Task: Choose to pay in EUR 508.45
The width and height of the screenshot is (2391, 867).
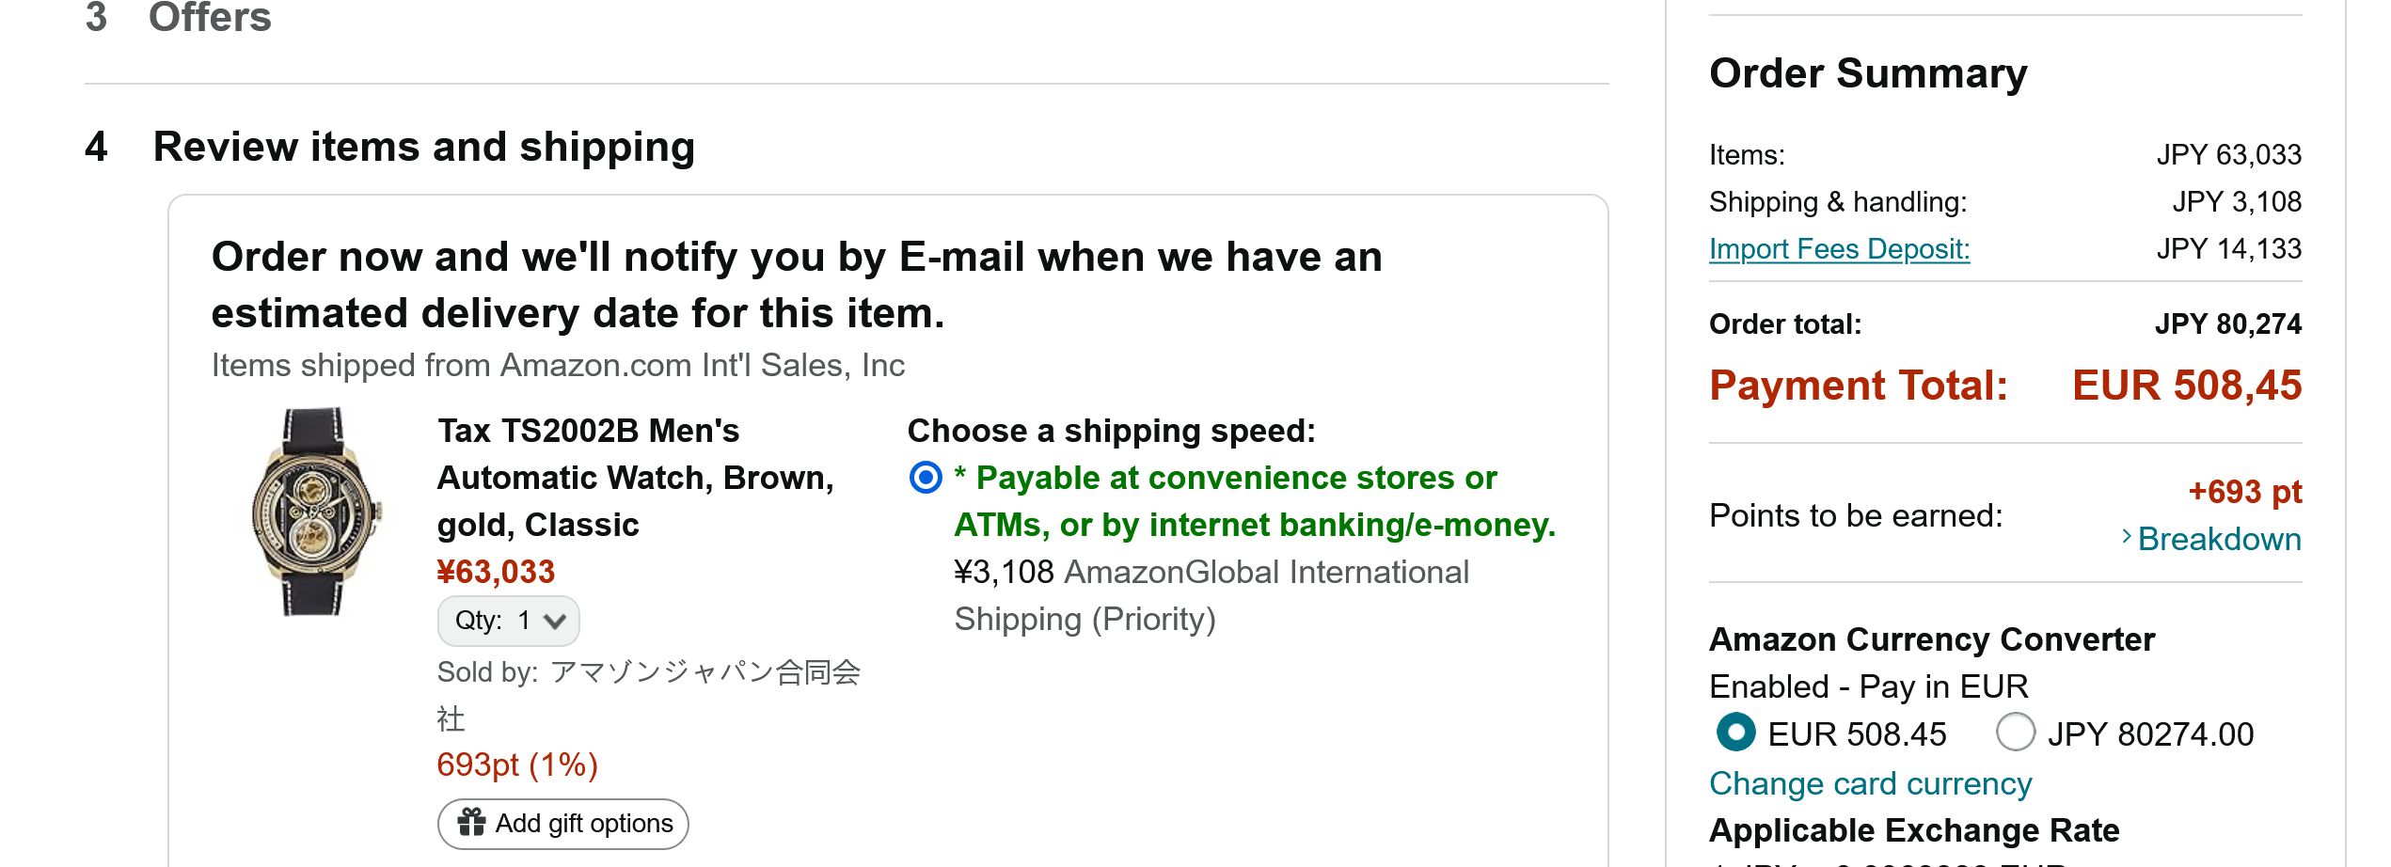Action: pyautogui.click(x=1735, y=733)
